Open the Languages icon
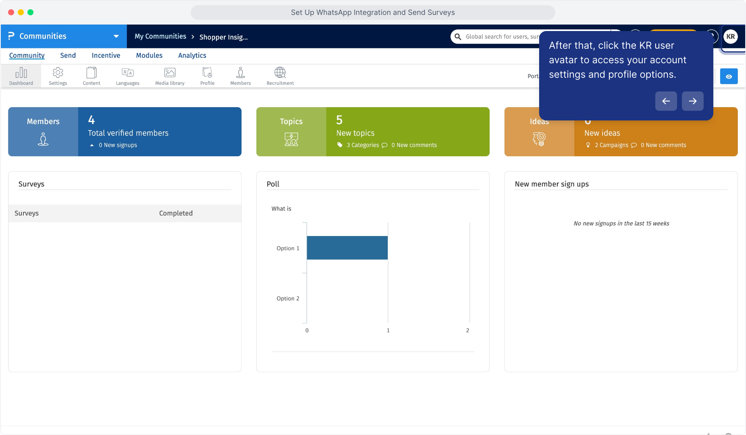 click(127, 76)
